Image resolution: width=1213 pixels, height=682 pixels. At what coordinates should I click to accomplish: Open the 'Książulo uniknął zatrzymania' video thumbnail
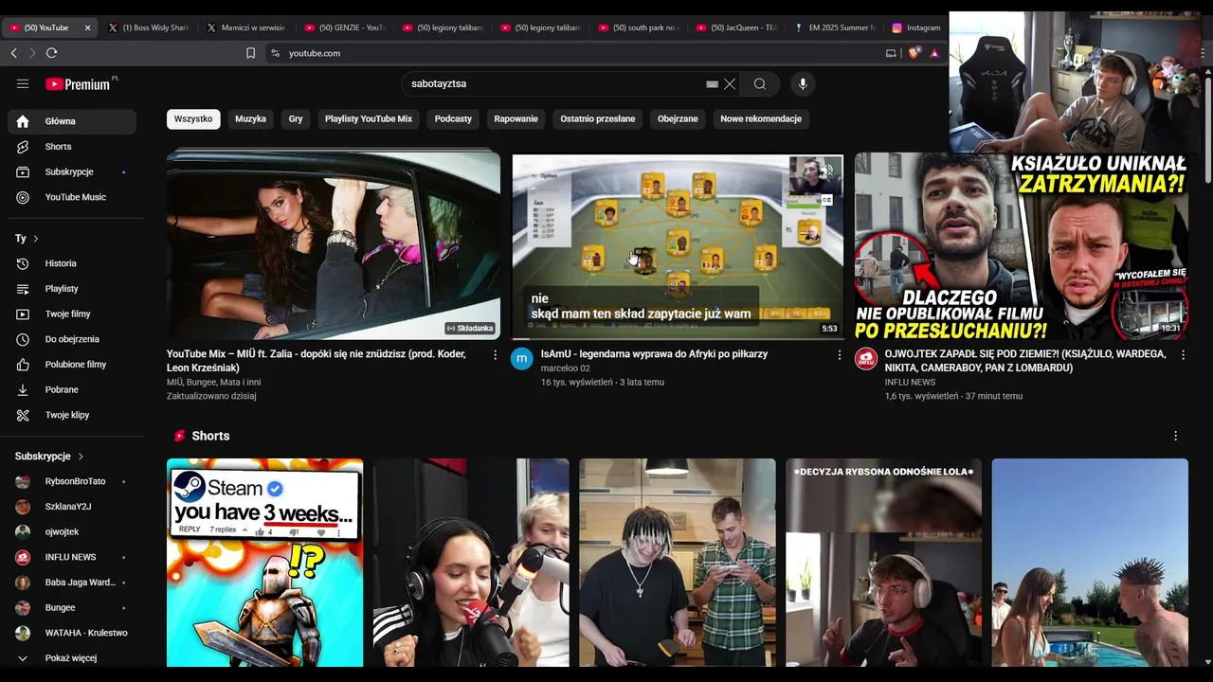pos(1022,245)
